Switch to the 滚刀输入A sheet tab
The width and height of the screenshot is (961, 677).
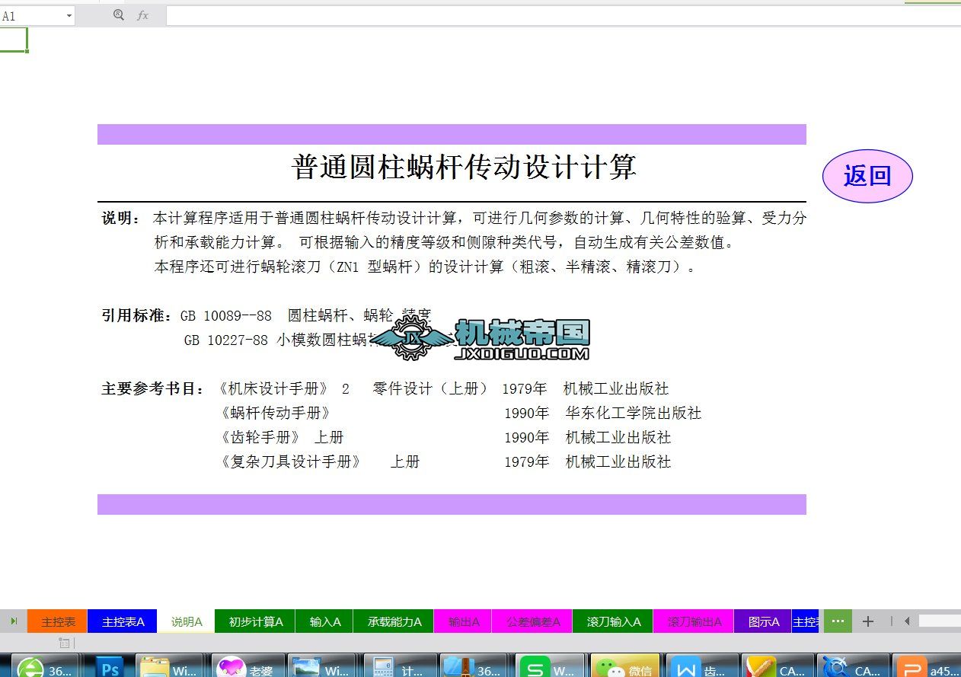613,621
